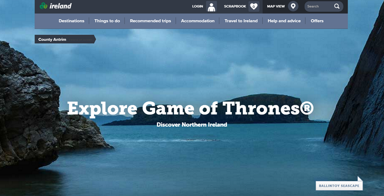Viewport: 384px width, 196px height.
Task: Open Scrapbook heart icon
Action: pyautogui.click(x=254, y=6)
